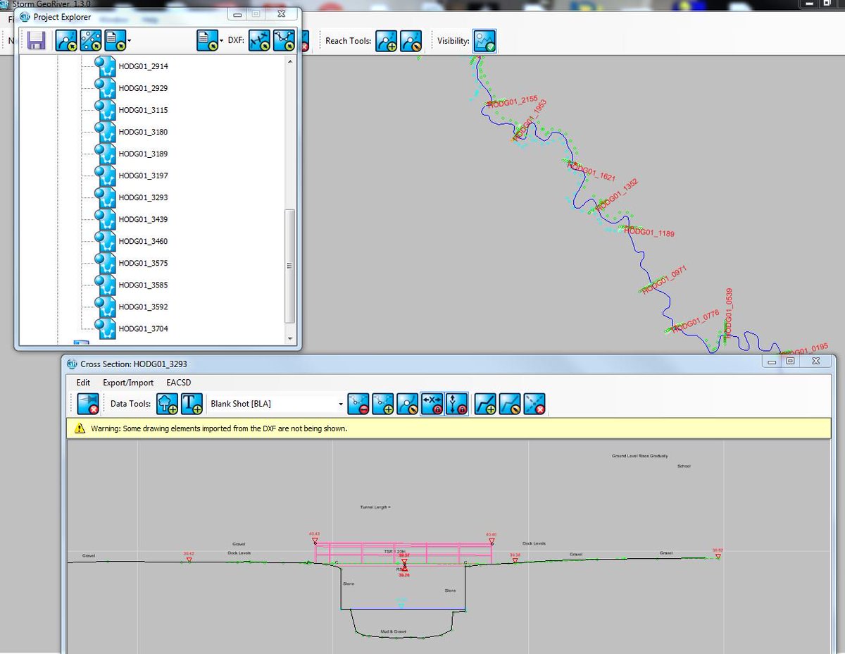Open the EACSD menu

pos(179,383)
